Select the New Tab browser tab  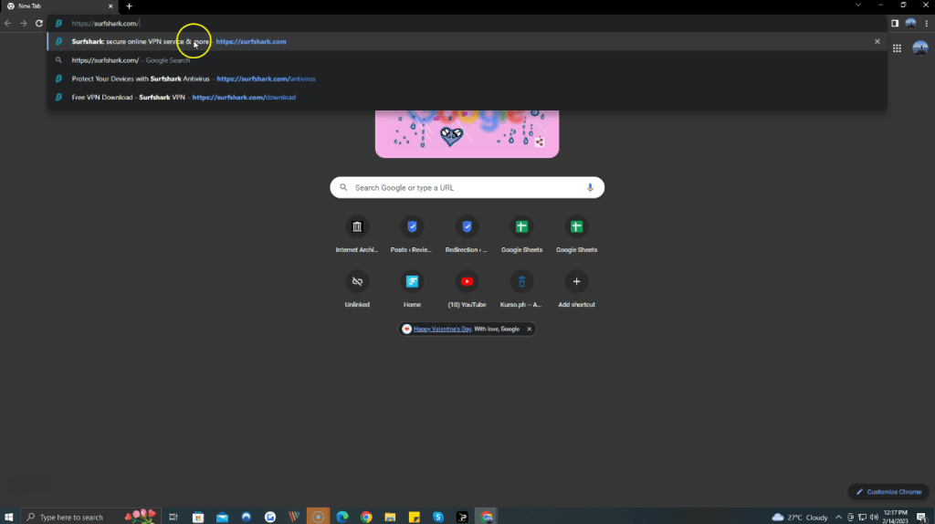(x=59, y=6)
